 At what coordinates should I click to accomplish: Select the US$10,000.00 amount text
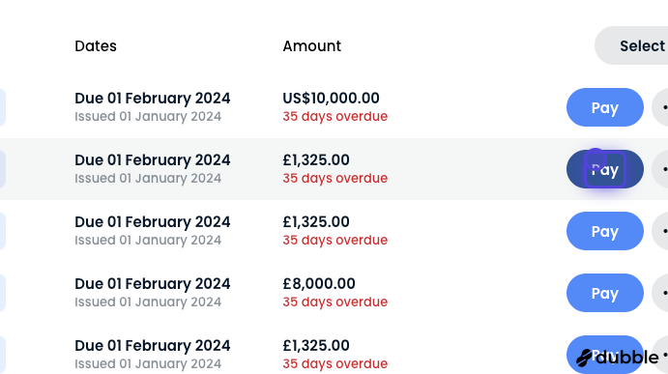[331, 98]
